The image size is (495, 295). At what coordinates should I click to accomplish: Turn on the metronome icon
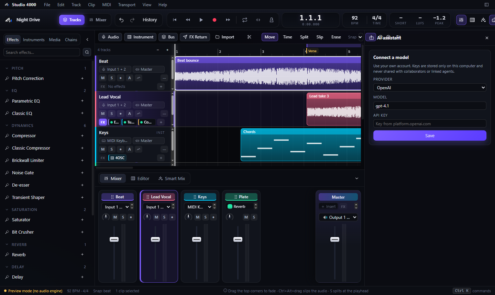272,20
